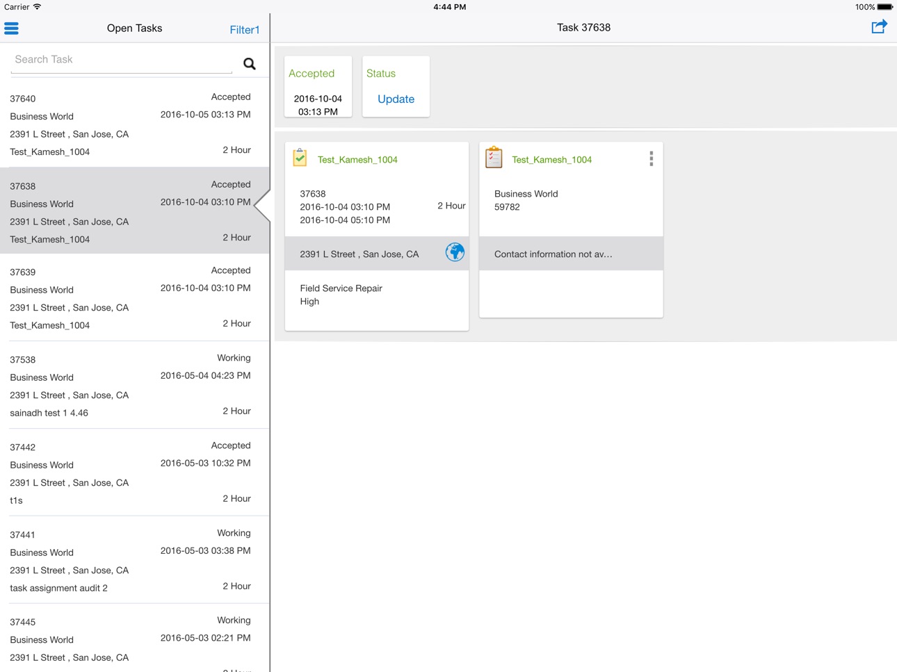Tap the share icon for Task 37638

(x=880, y=27)
